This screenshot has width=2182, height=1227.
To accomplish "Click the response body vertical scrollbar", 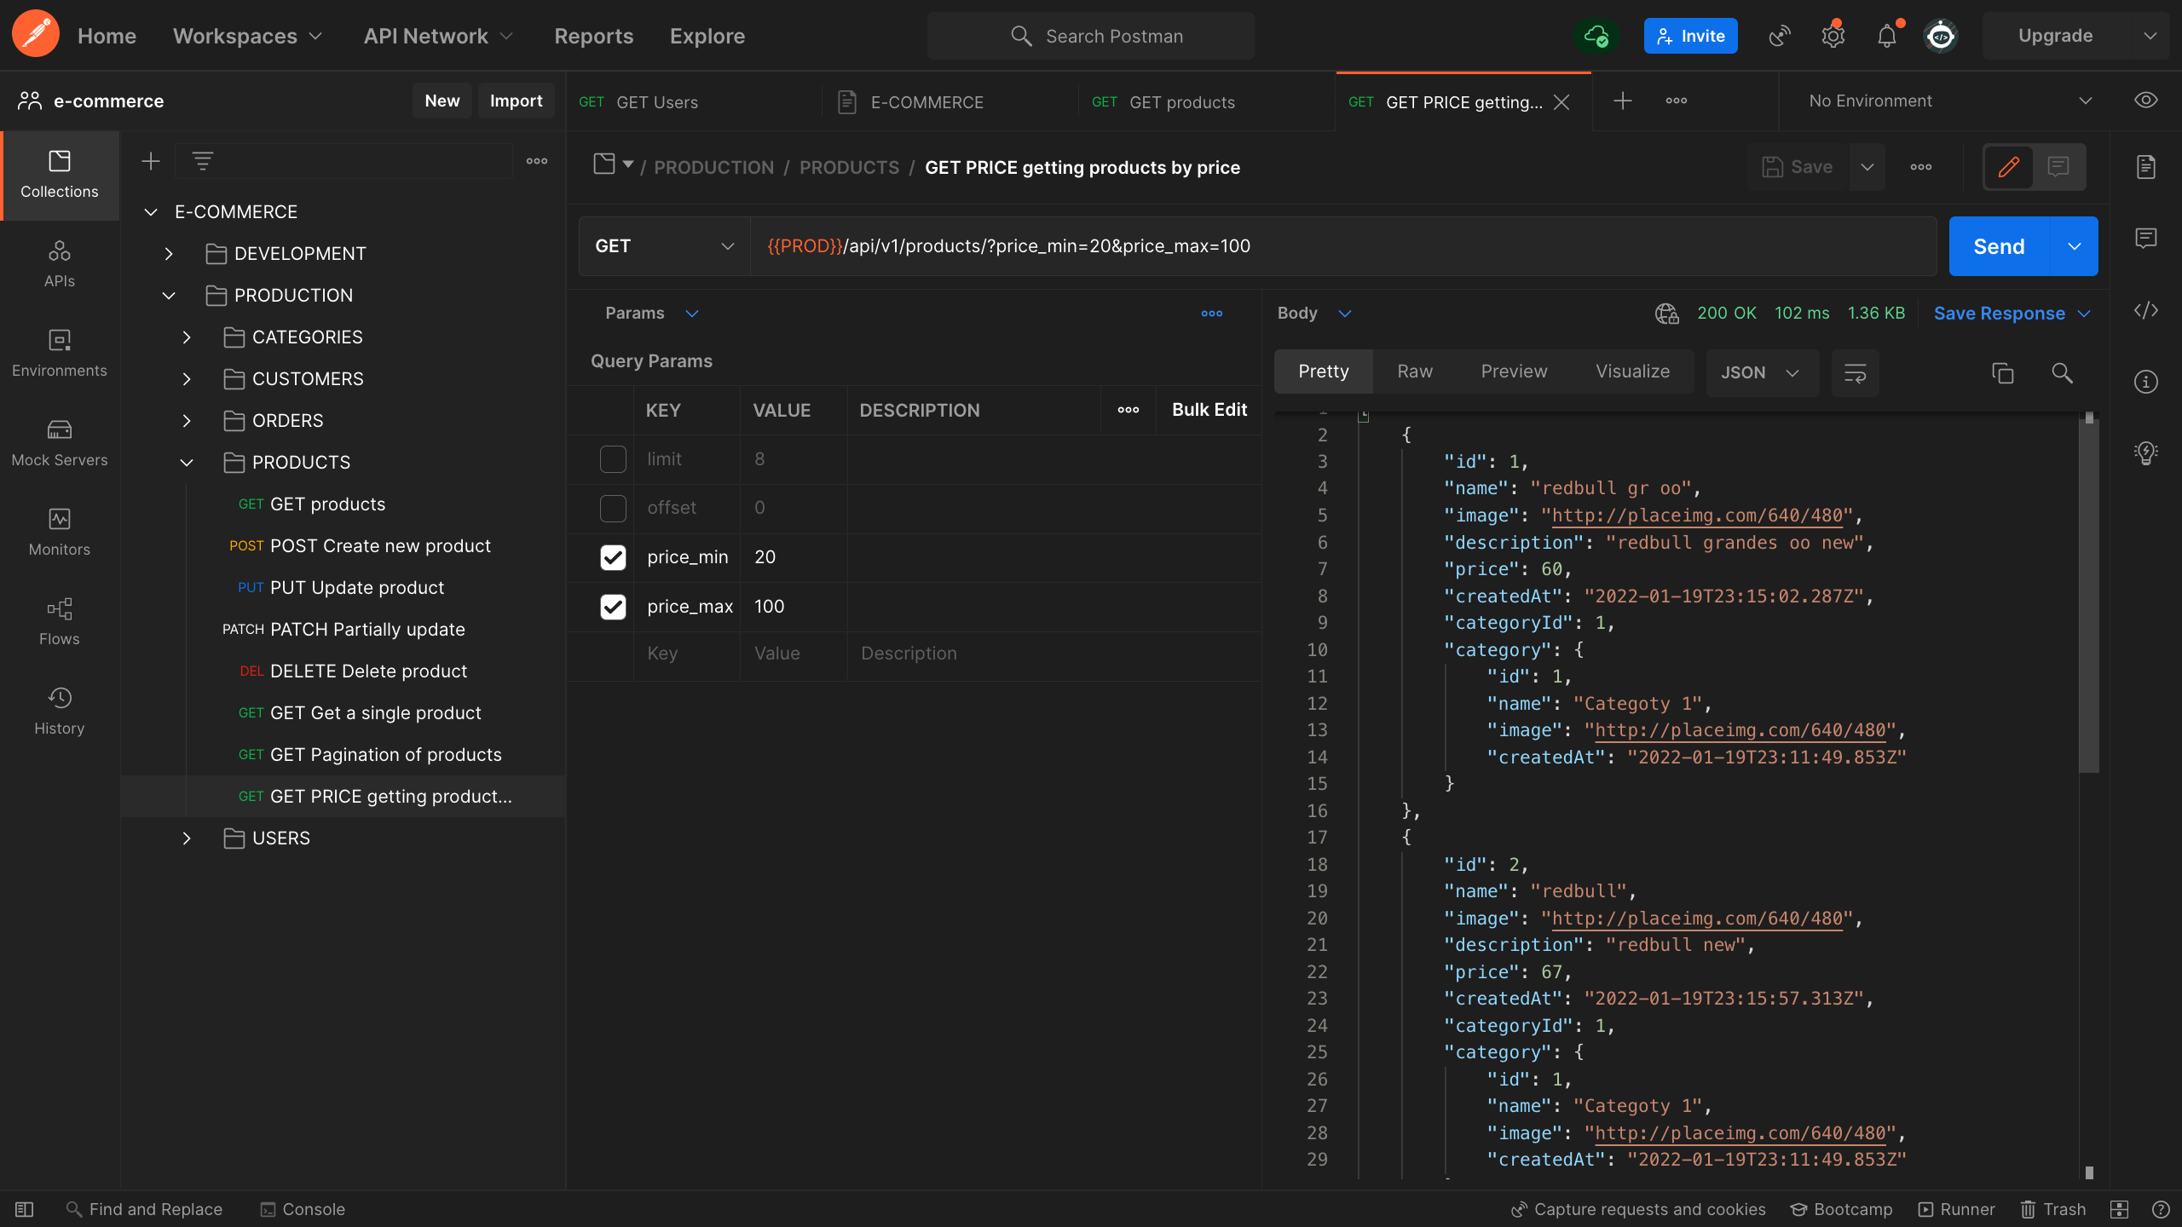I will pyautogui.click(x=2088, y=596).
